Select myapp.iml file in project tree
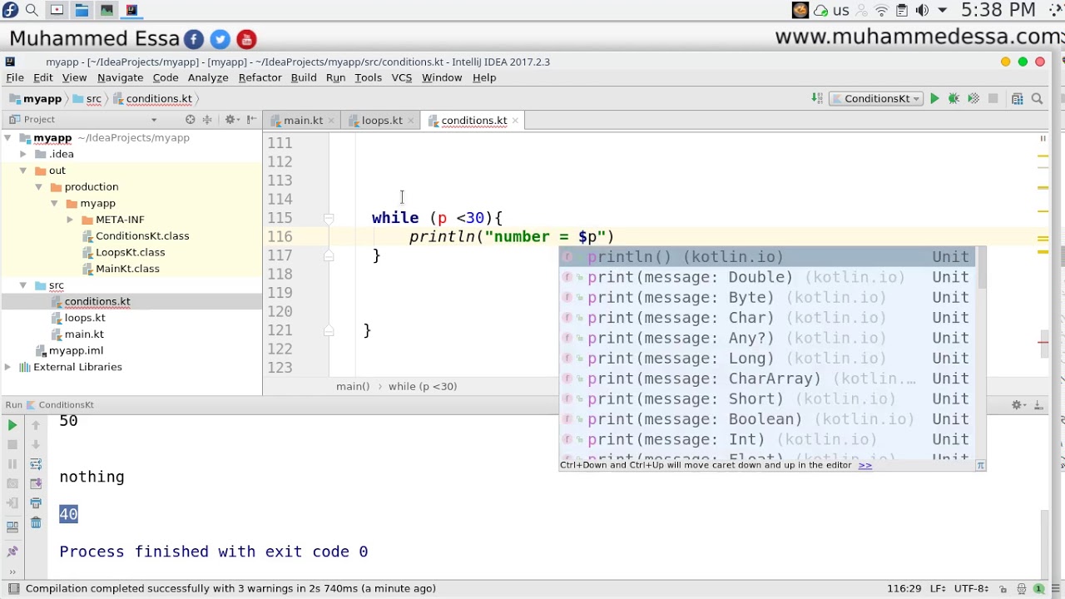1065x599 pixels. tap(76, 350)
